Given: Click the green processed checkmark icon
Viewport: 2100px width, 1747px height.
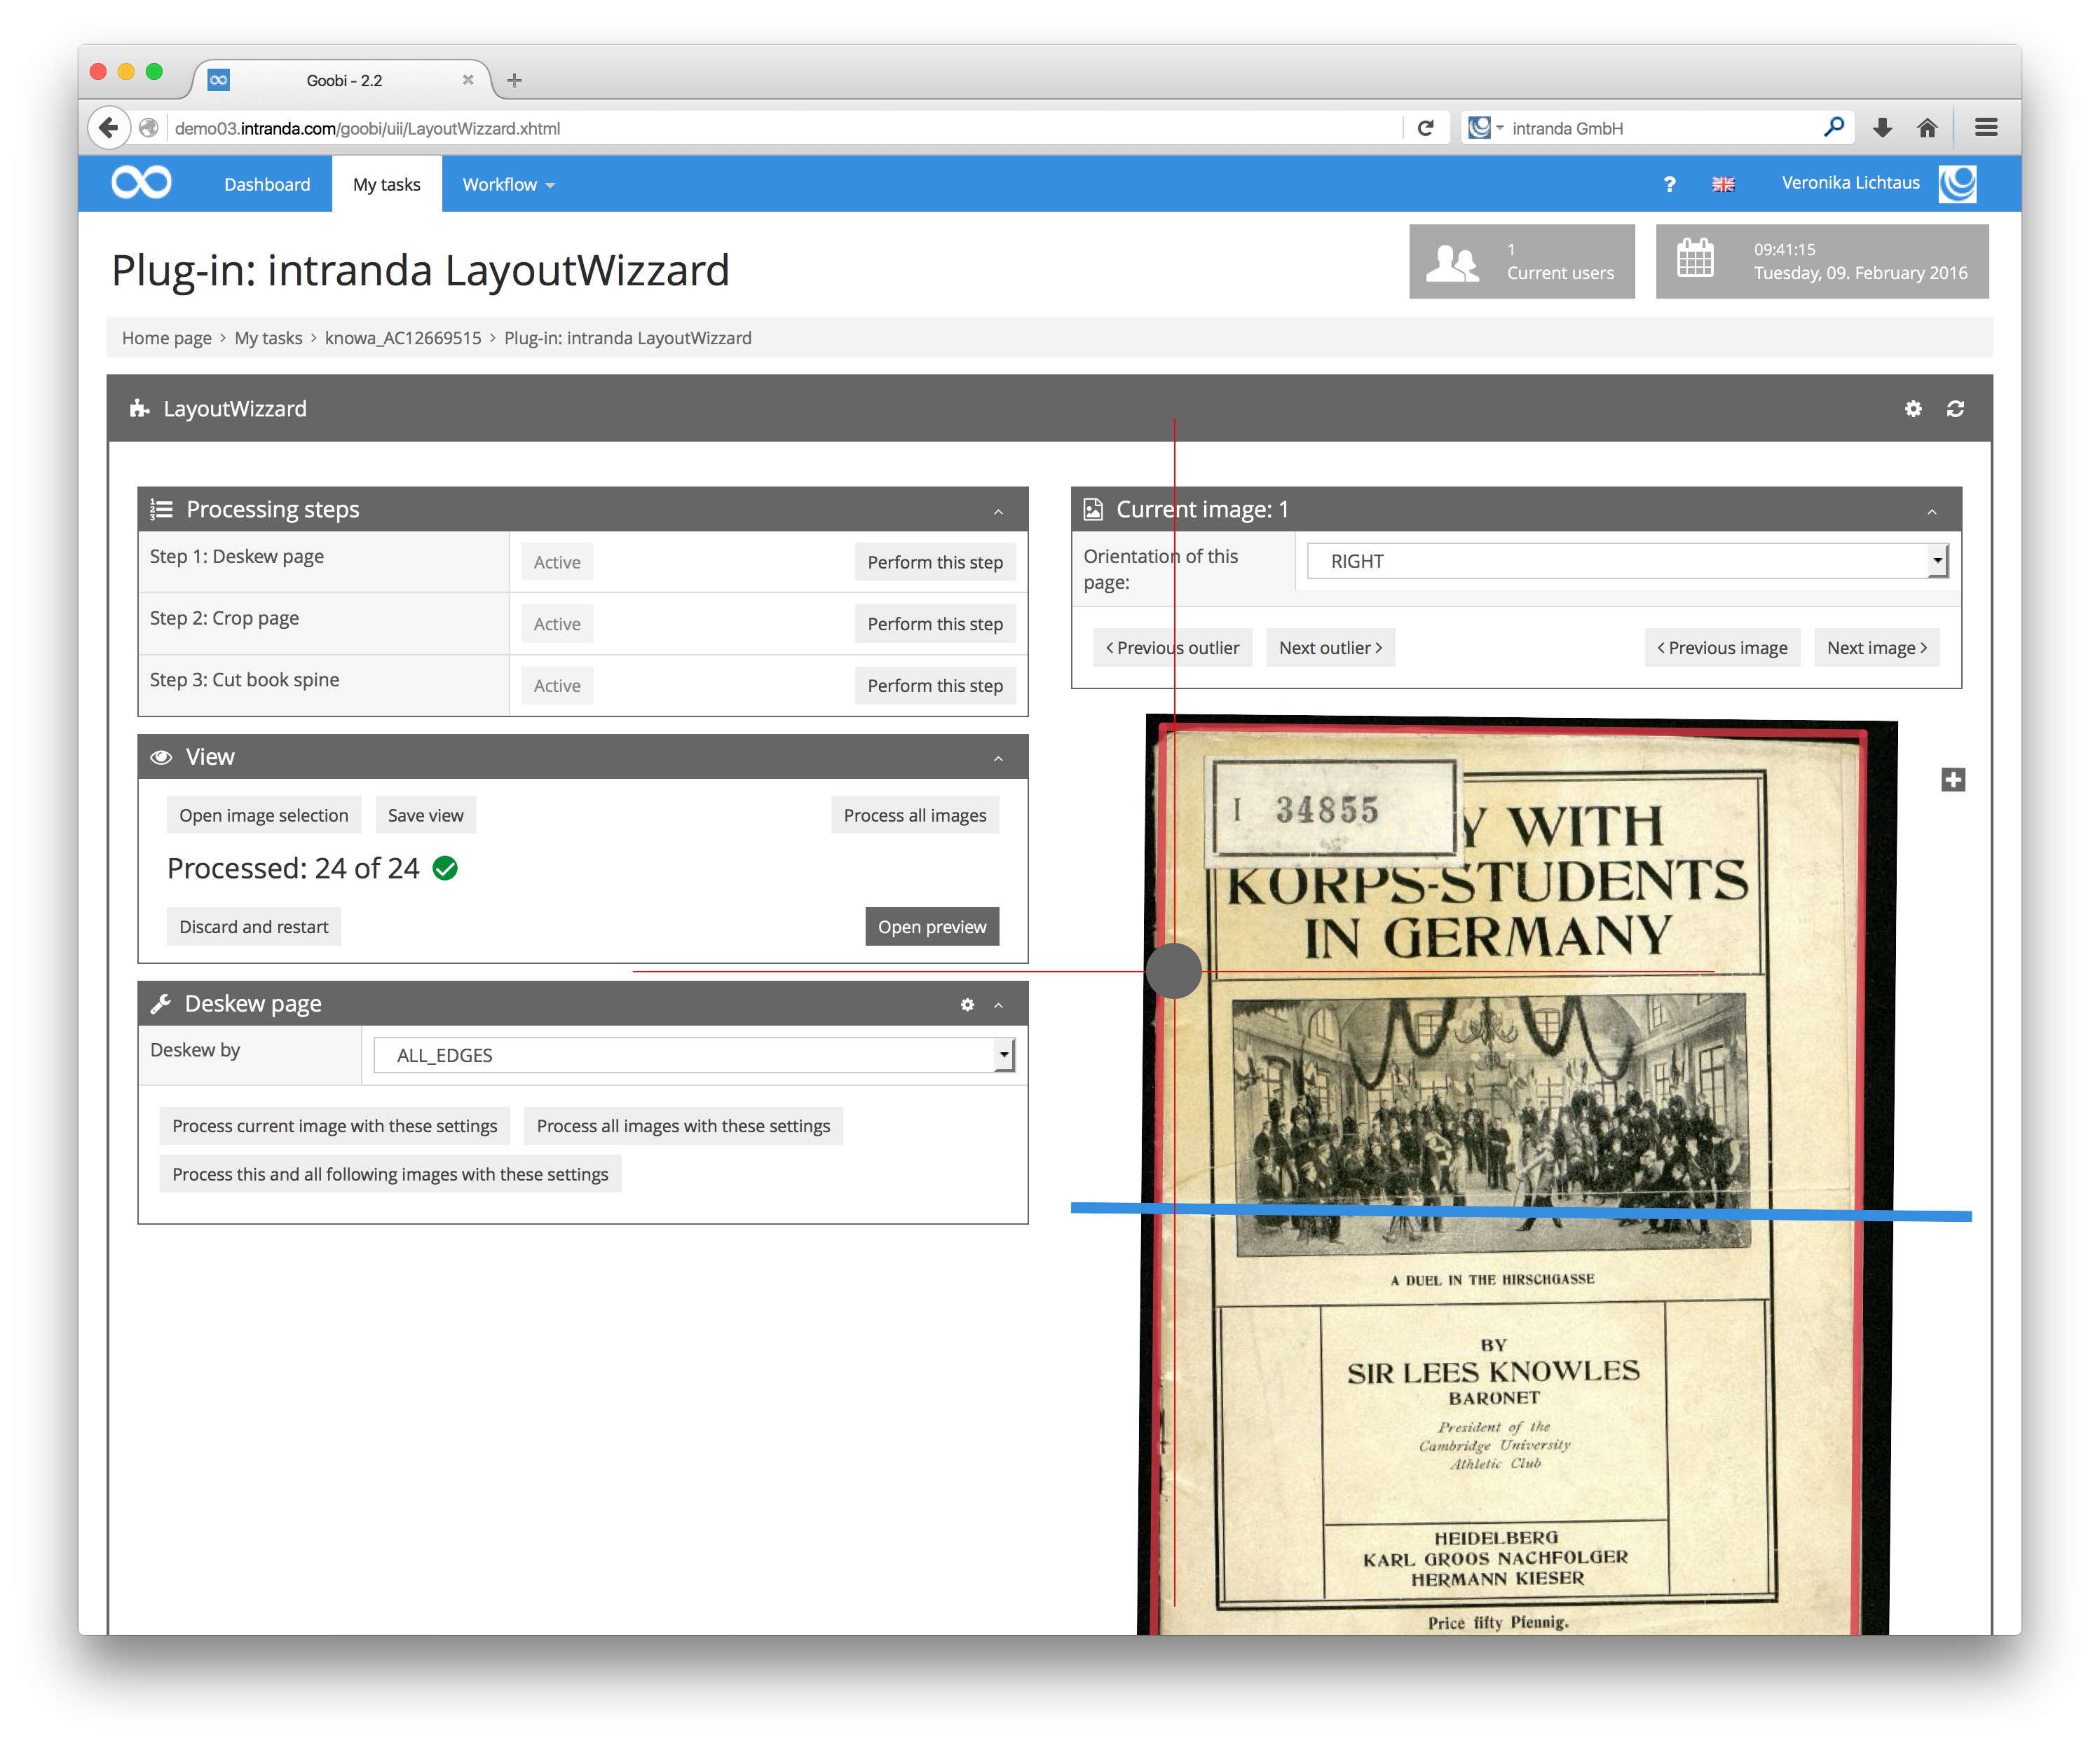Looking at the screenshot, I should 445,869.
